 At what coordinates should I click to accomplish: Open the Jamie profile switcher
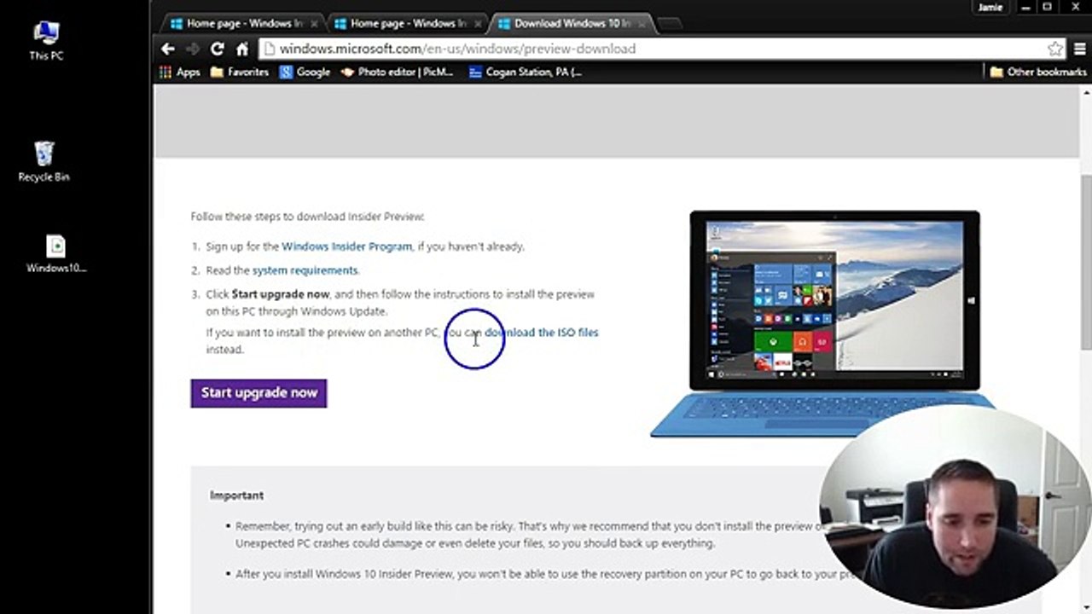990,7
